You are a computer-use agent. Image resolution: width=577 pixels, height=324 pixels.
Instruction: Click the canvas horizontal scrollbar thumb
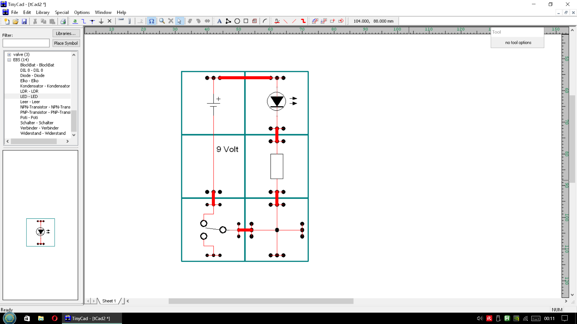pyautogui.click(x=261, y=301)
